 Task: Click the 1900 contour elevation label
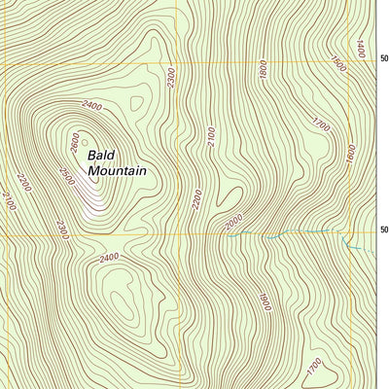click(265, 301)
